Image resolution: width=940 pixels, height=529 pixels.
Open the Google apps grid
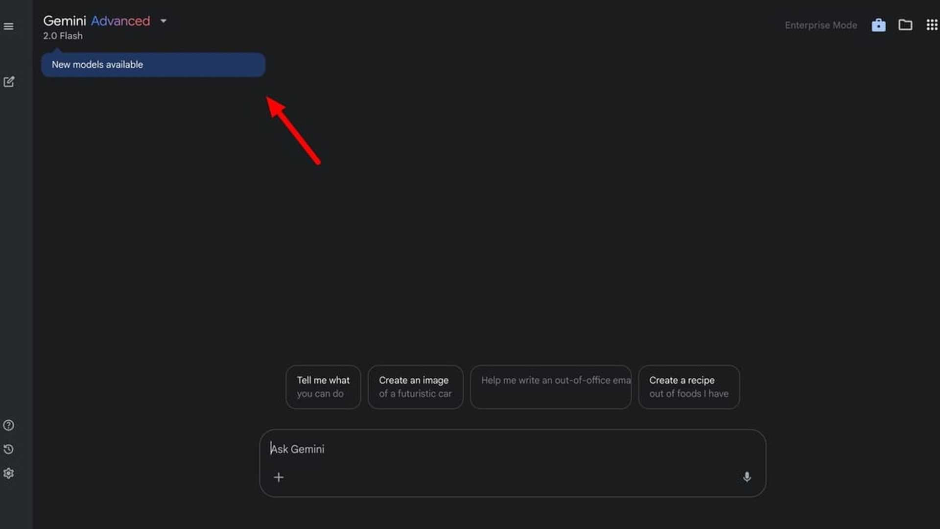coord(932,25)
